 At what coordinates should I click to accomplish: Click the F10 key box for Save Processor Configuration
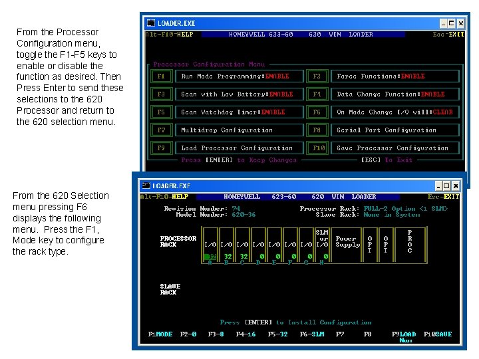point(317,148)
